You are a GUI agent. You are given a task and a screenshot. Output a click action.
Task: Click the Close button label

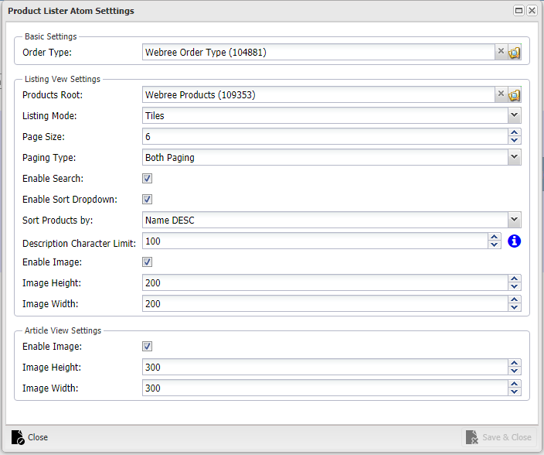point(38,437)
